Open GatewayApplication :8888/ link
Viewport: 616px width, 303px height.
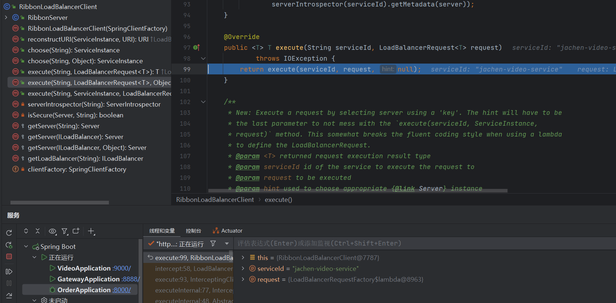coord(131,279)
